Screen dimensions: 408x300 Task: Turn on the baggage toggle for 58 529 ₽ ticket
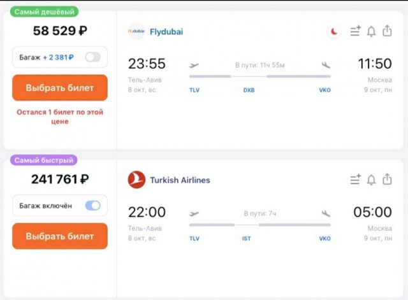tap(93, 57)
